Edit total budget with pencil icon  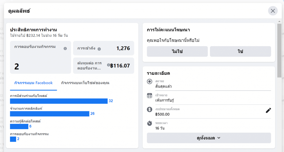[268, 110]
